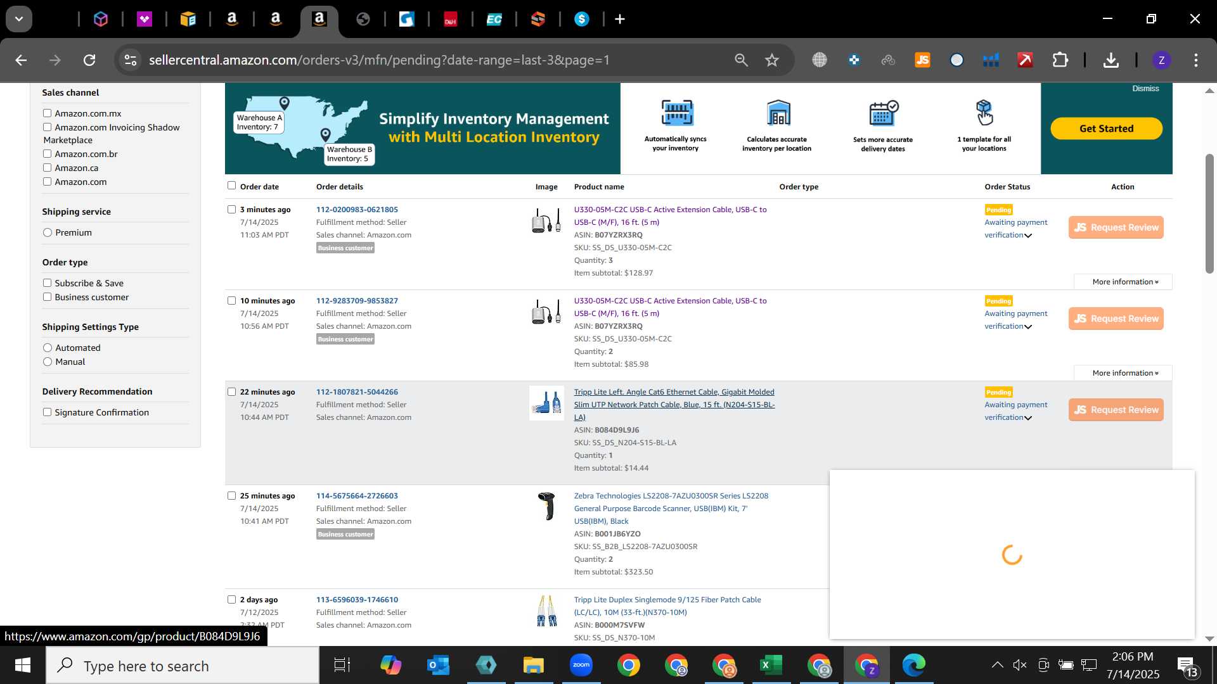
Task: Open the red arrow extension icon
Action: [1025, 60]
